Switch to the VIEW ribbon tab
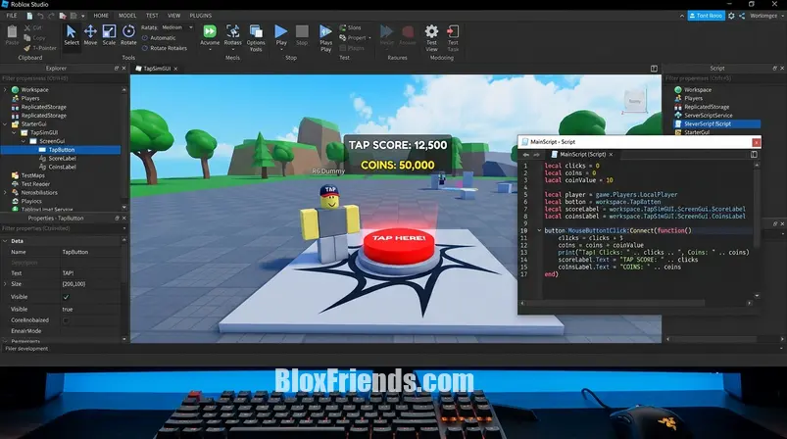This screenshot has width=787, height=439. click(x=174, y=16)
